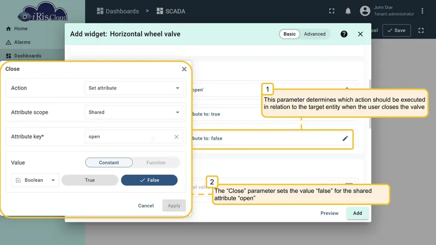Open the user profile avatar icon

365,11
